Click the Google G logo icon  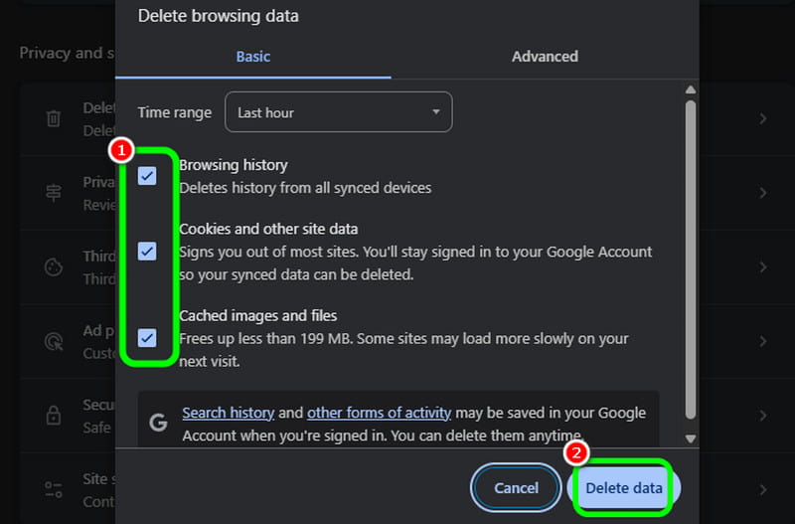[158, 422]
